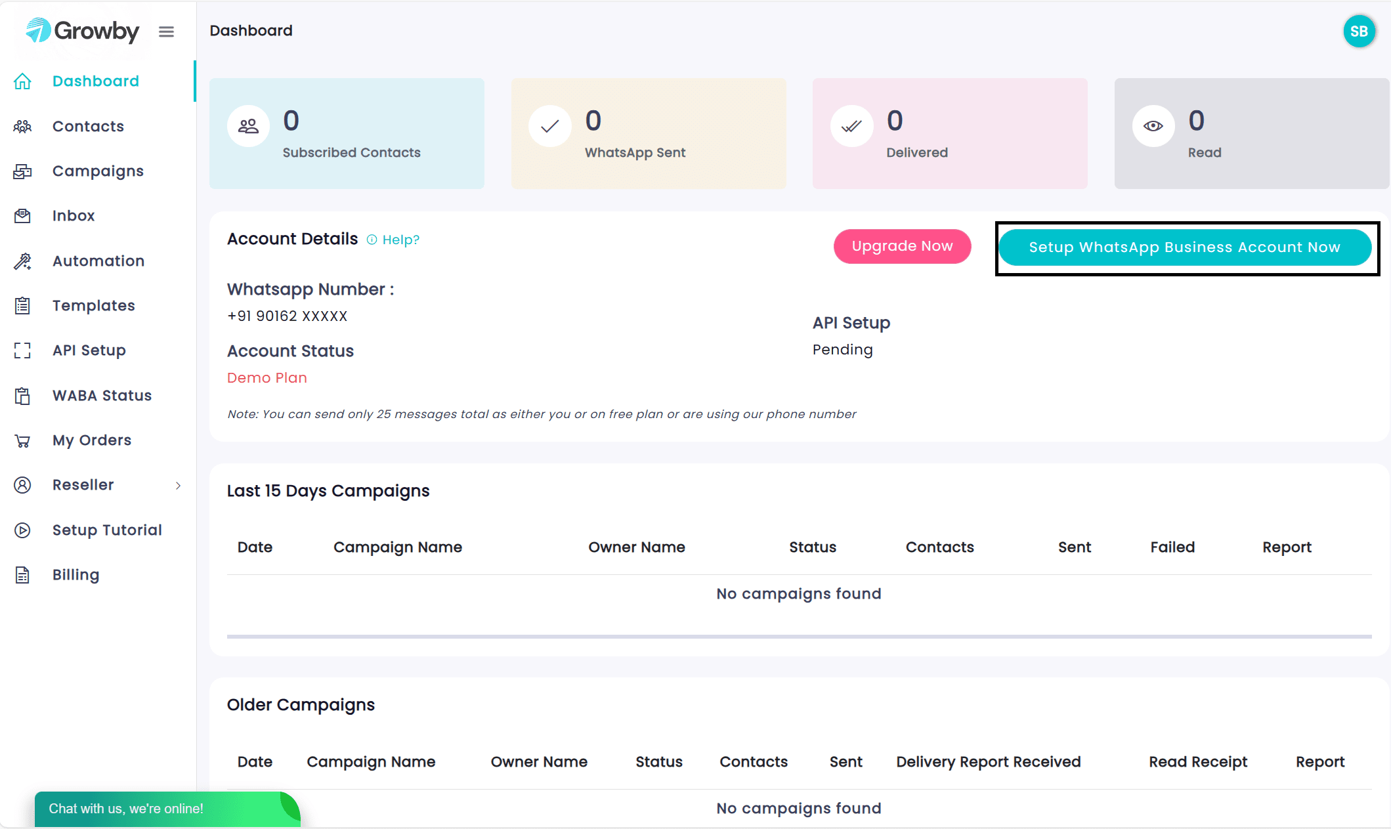Image resolution: width=1391 pixels, height=829 pixels.
Task: Open Campaigns menu item
Action: (98, 171)
